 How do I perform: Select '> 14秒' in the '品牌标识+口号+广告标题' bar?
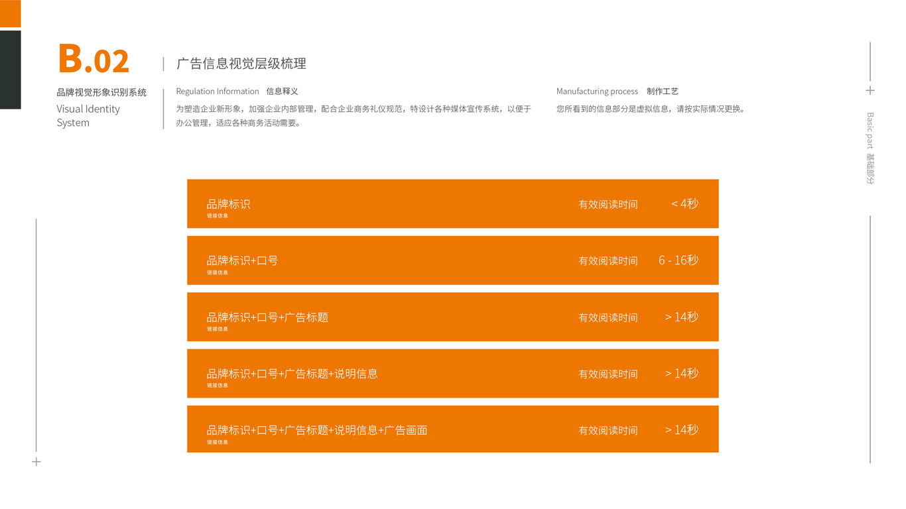point(682,317)
